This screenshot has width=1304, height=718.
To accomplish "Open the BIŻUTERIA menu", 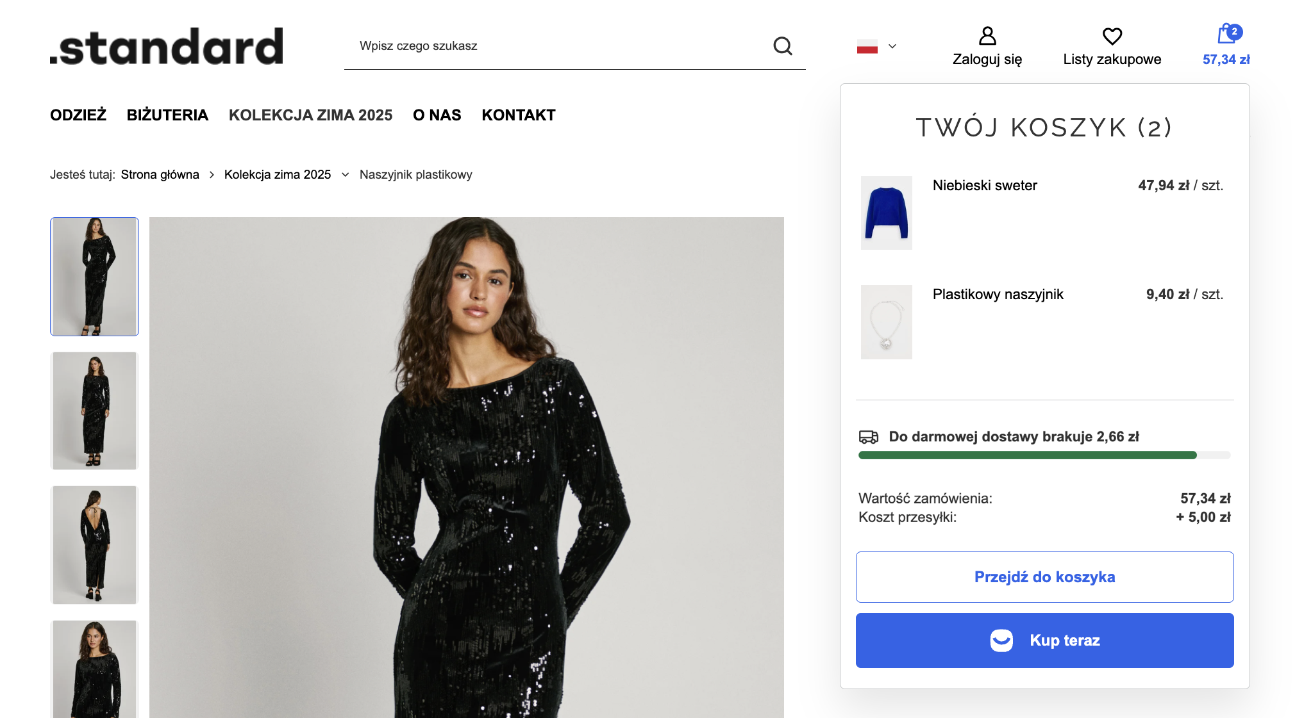I will coord(167,115).
